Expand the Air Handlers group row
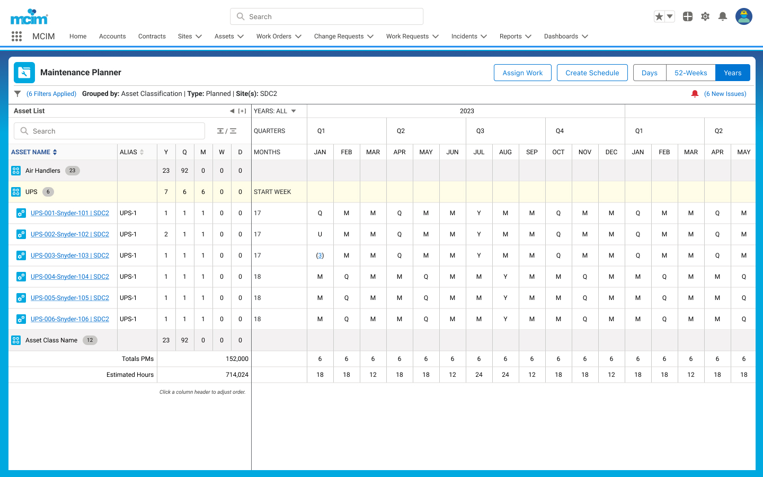763x477 pixels. pyautogui.click(x=16, y=171)
